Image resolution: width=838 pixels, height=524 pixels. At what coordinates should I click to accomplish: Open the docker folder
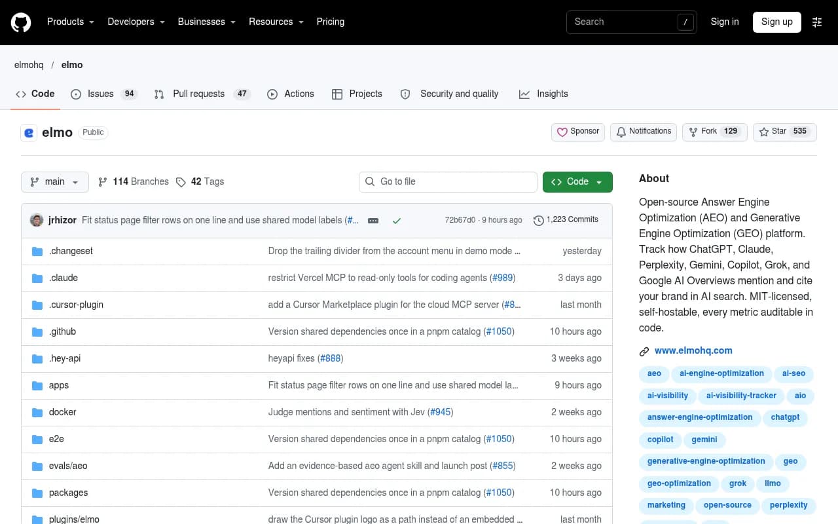pos(63,412)
